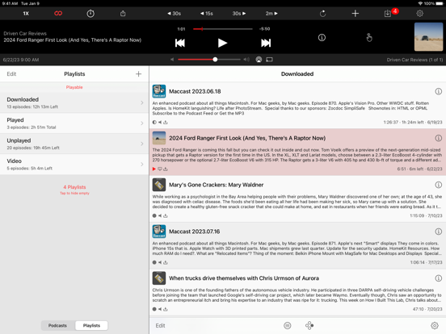Lower volume with speaker-low icon
This screenshot has width=446, height=334.
(x=172, y=60)
